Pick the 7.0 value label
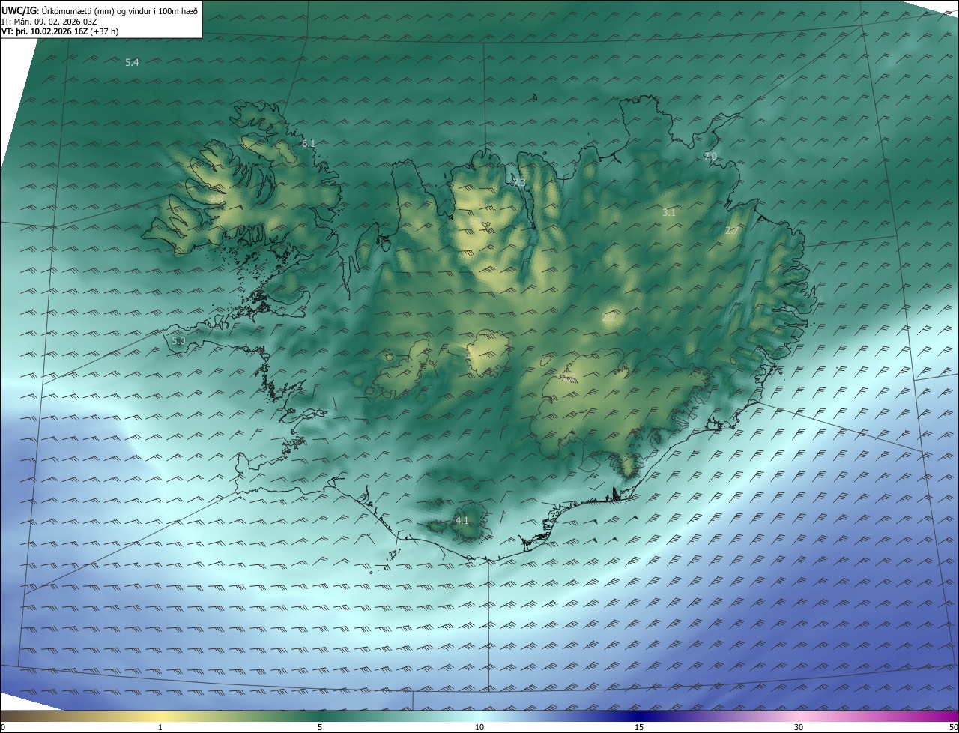This screenshot has height=733, width=959. pyautogui.click(x=710, y=156)
